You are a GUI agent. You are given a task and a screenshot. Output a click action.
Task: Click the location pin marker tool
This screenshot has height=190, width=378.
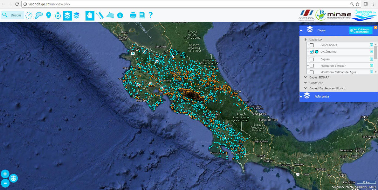[48, 15]
